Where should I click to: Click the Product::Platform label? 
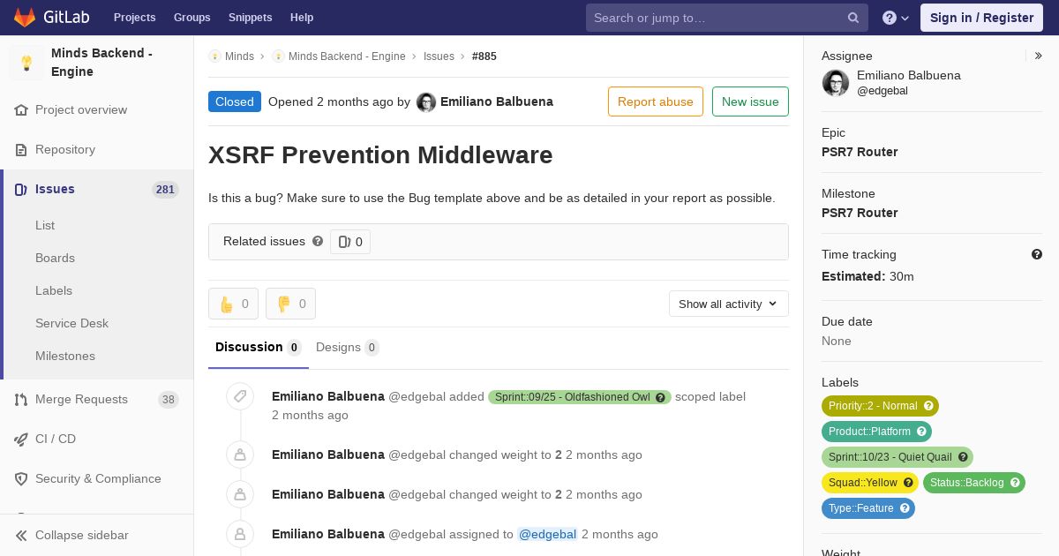pyautogui.click(x=876, y=432)
